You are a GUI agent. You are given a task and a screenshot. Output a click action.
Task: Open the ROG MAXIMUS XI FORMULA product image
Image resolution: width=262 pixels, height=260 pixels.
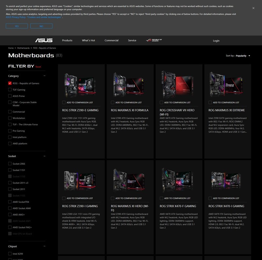pos(130,84)
